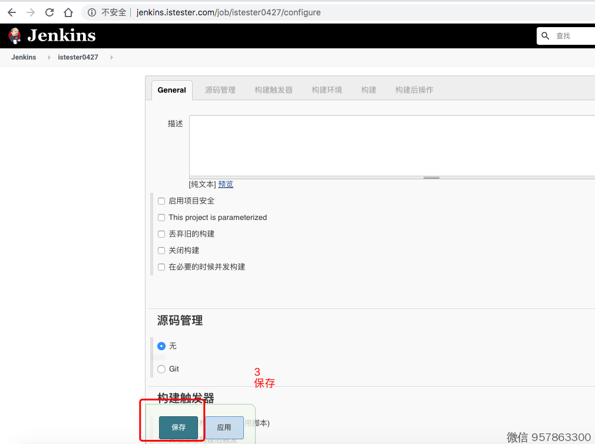The height and width of the screenshot is (444, 595).
Task: Click the 保存 button
Action: coord(178,427)
